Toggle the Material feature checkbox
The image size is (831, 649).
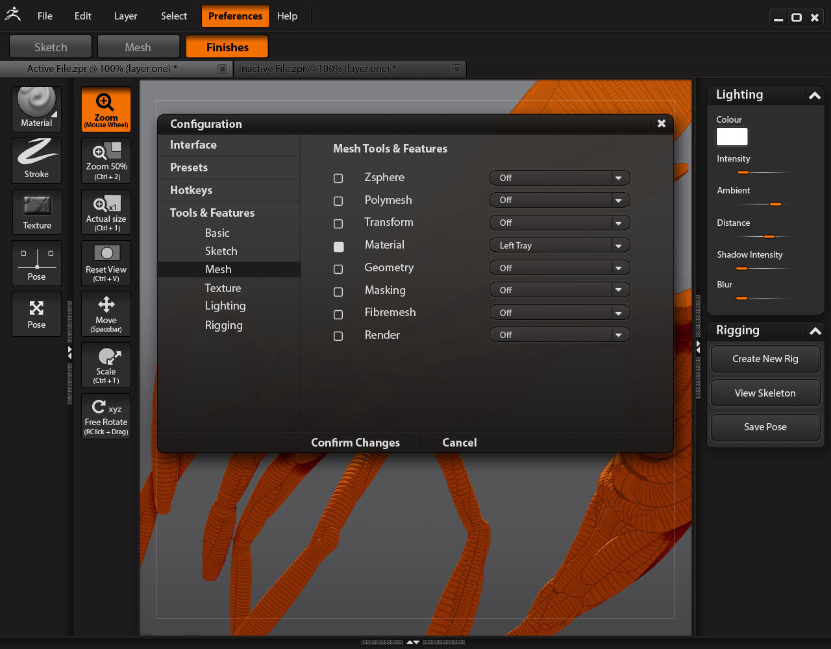338,246
